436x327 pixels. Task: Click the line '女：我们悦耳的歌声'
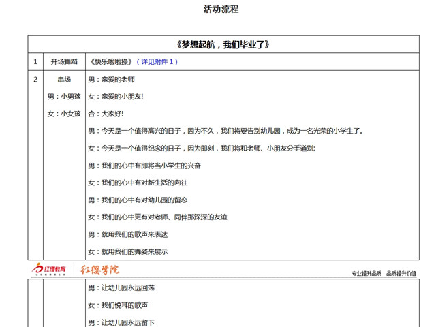(118, 305)
